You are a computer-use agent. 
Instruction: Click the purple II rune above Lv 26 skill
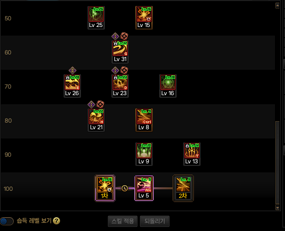pos(72,70)
